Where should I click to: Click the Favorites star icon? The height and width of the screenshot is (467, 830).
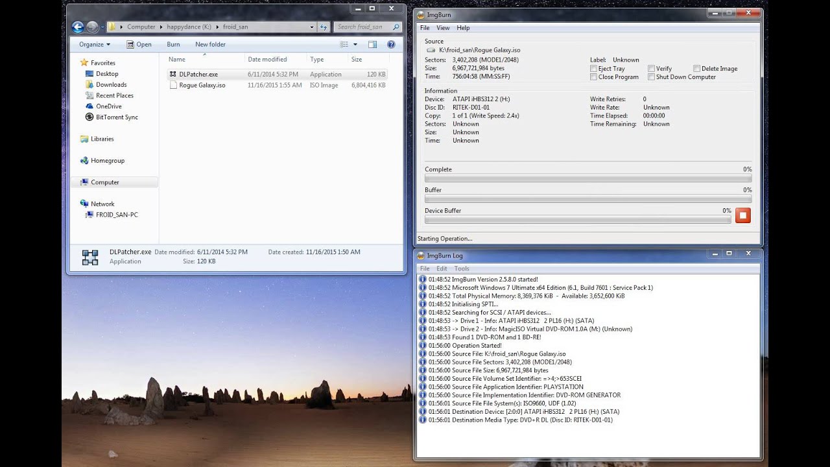pyautogui.click(x=84, y=63)
